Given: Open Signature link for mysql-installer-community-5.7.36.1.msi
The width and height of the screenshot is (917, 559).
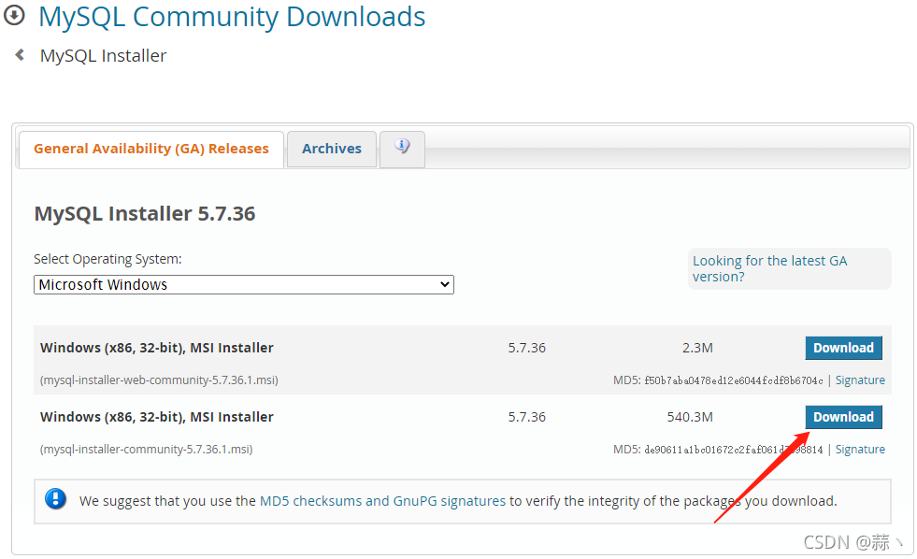Looking at the screenshot, I should tap(860, 449).
